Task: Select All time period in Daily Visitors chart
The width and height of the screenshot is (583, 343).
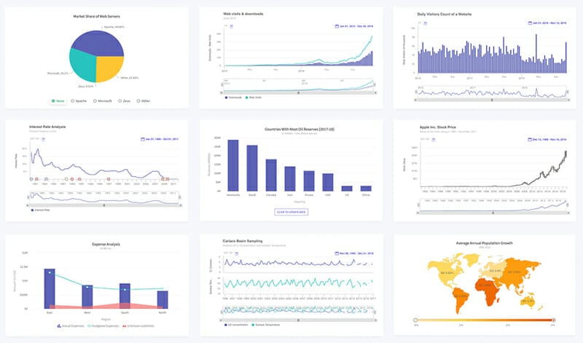Action: pos(426,23)
